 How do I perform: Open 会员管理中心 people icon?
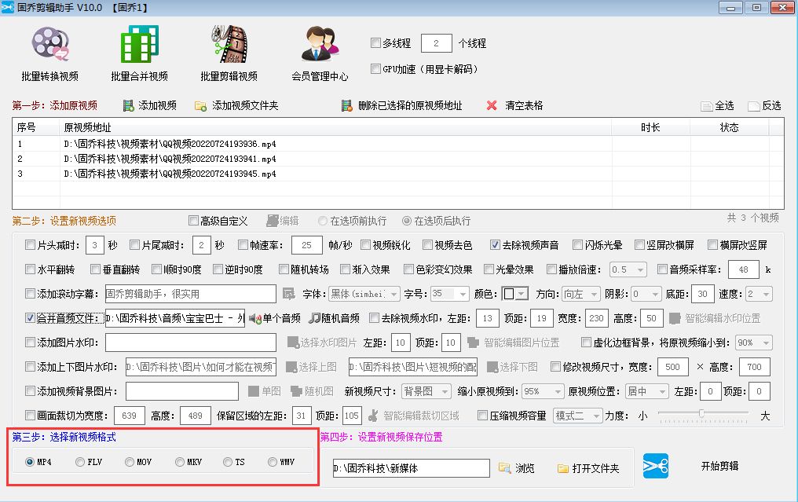(x=320, y=44)
